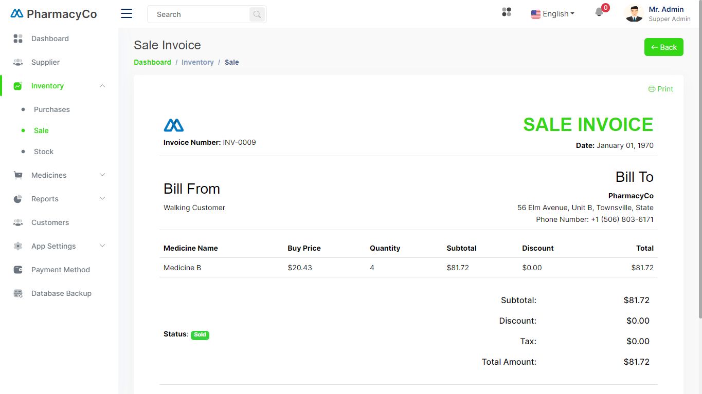
Task: Click the Customers sidebar icon
Action: click(x=18, y=222)
